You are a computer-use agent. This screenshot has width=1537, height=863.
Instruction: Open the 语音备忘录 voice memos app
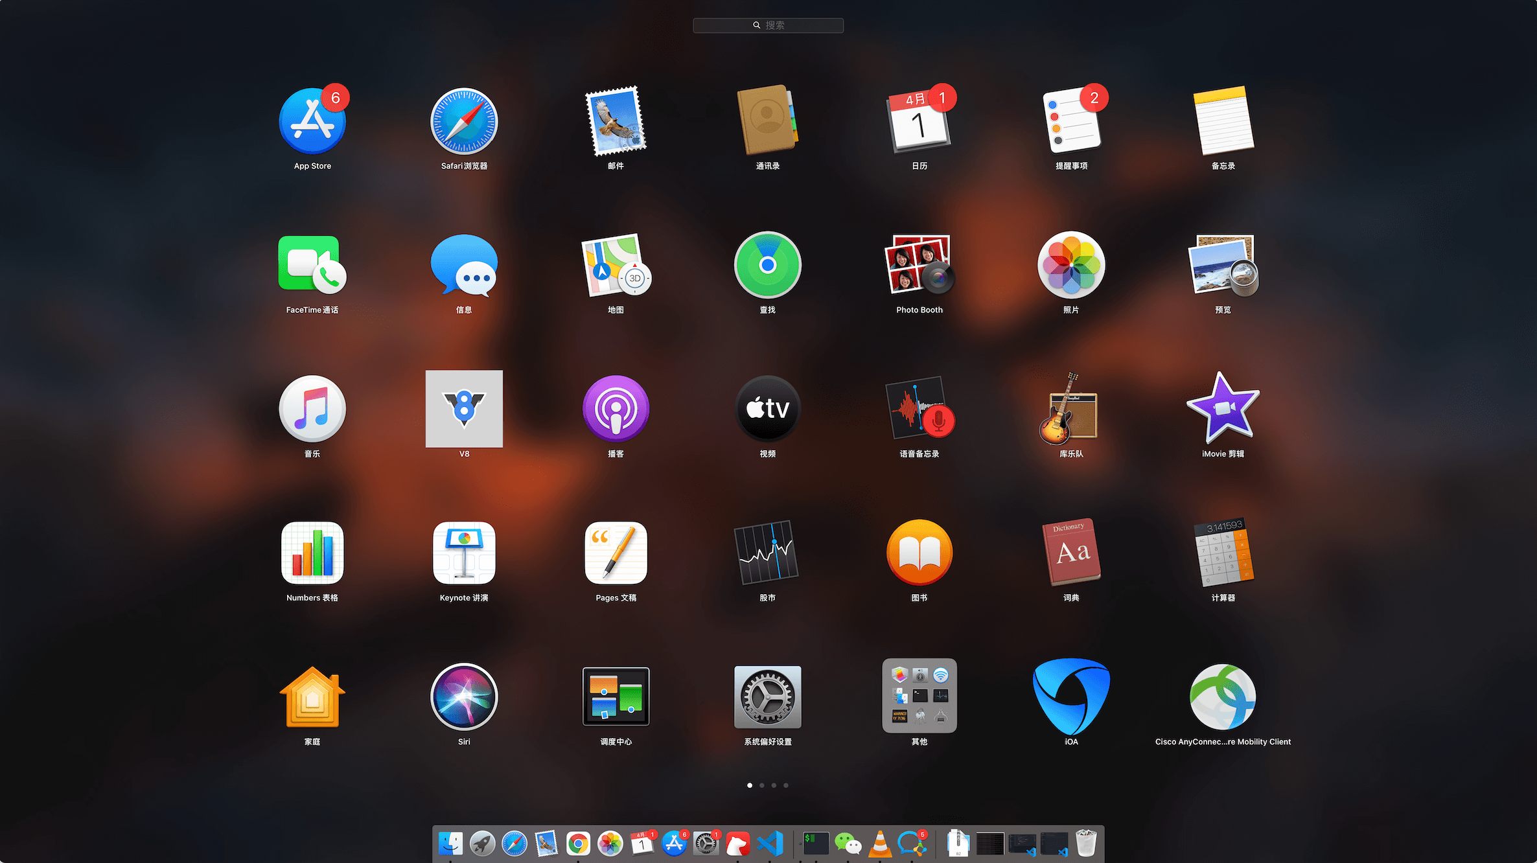(x=919, y=409)
